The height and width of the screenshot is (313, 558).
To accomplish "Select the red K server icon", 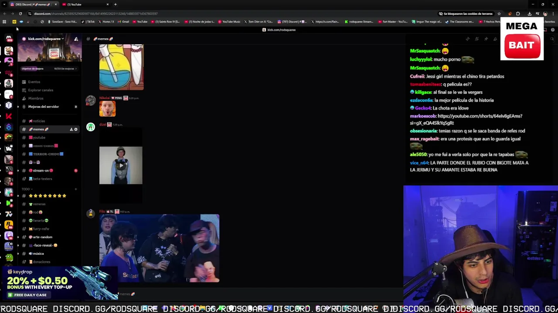I will 9,116.
